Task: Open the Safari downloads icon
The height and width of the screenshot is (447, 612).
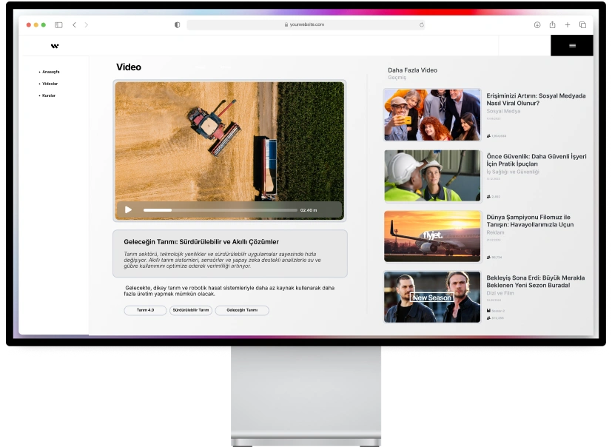Action: 537,25
